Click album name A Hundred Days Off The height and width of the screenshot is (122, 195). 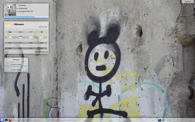point(26,11)
